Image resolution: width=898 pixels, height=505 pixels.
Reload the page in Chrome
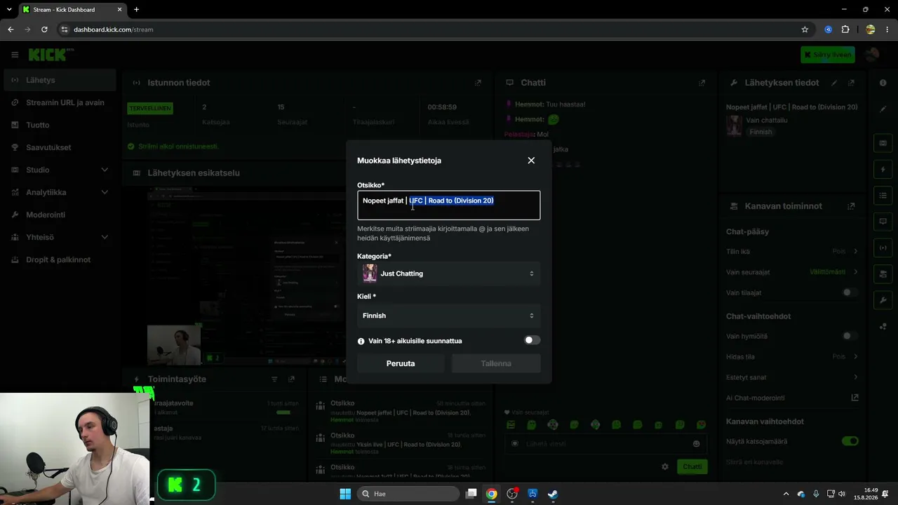coord(44,29)
